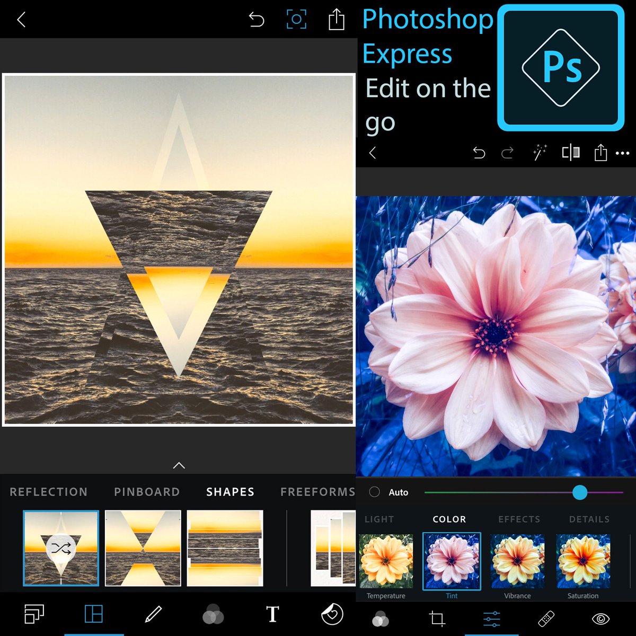
Task: Pick the vertical strips freeform layout
Action: coord(333,548)
